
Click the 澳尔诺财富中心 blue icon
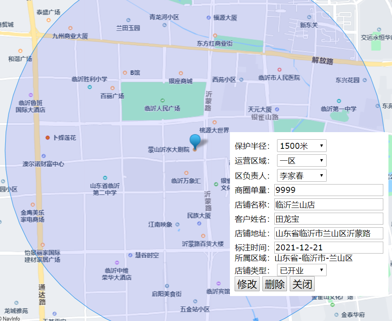(44, 156)
